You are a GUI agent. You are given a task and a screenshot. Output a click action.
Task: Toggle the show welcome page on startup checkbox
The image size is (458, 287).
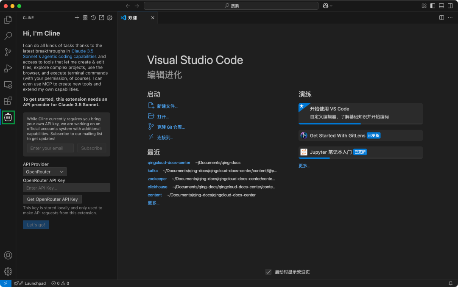click(268, 272)
